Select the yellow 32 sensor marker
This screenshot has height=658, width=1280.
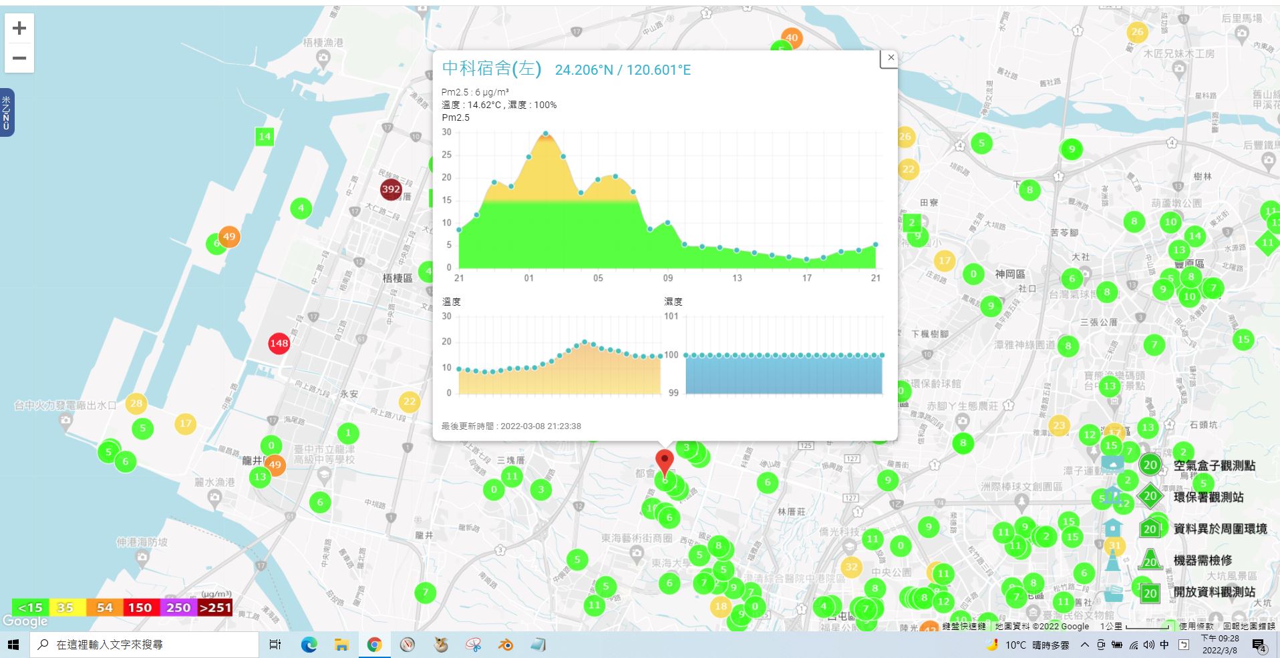tap(851, 567)
